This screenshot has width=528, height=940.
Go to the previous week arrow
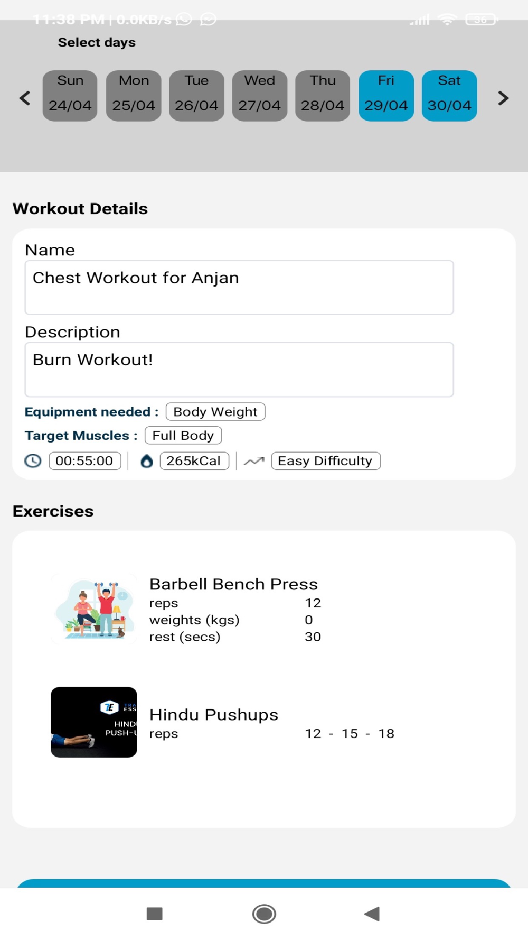pyautogui.click(x=25, y=98)
